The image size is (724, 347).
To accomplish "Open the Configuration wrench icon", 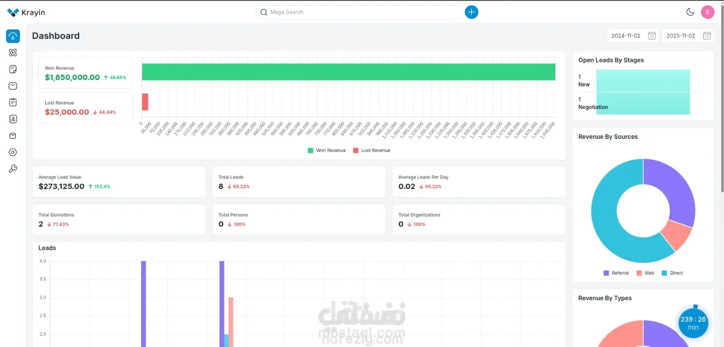I will [x=13, y=169].
